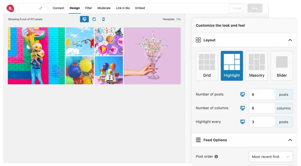Image resolution: width=301 pixels, height=166 pixels.
Task: Click the Save button
Action: [x=255, y=8]
